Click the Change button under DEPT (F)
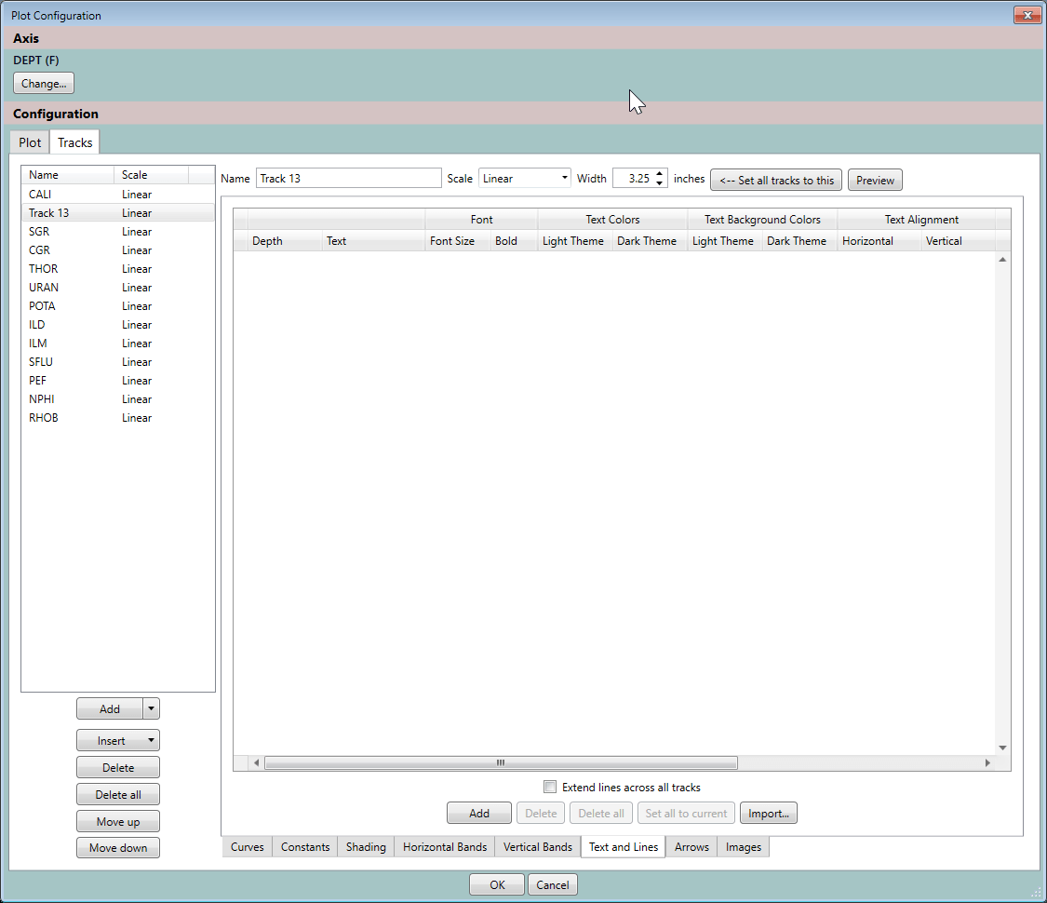This screenshot has width=1047, height=903. [x=43, y=83]
